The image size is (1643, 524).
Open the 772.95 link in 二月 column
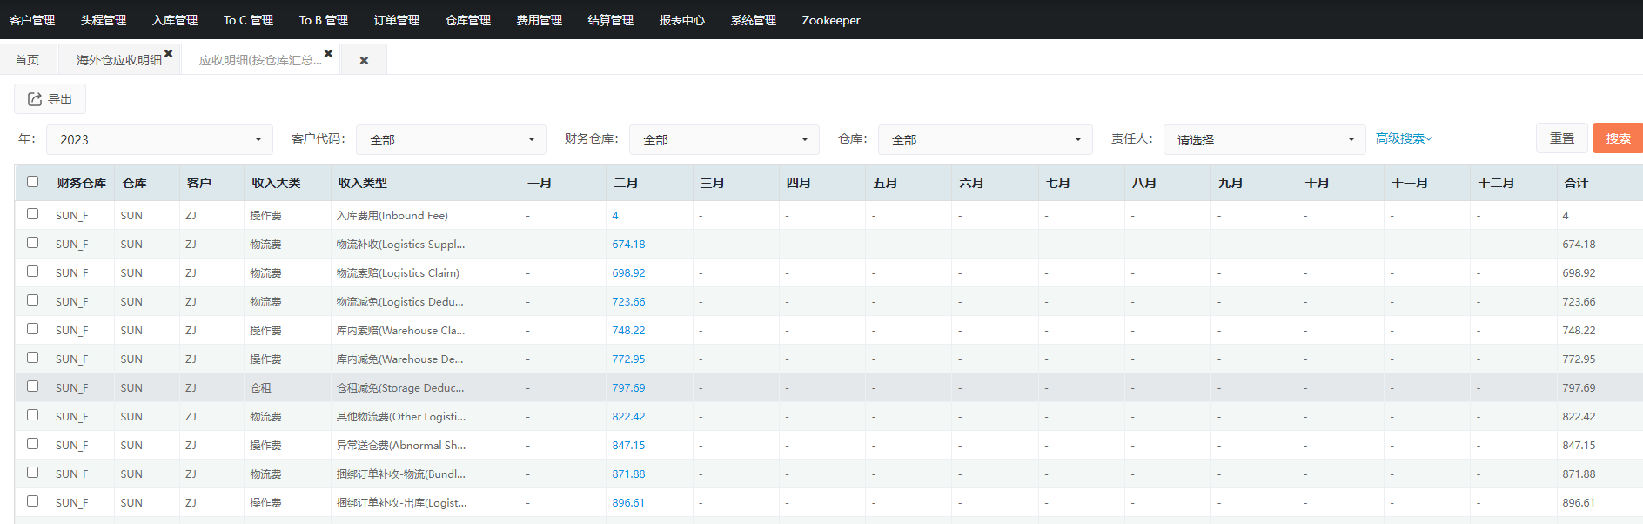pyautogui.click(x=628, y=359)
